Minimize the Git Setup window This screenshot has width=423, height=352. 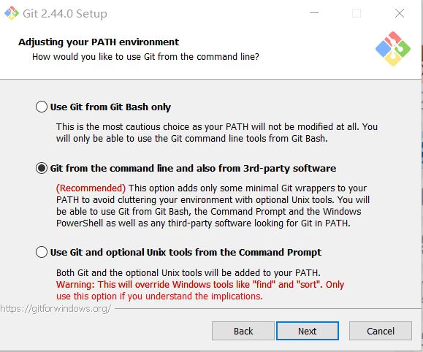[314, 13]
